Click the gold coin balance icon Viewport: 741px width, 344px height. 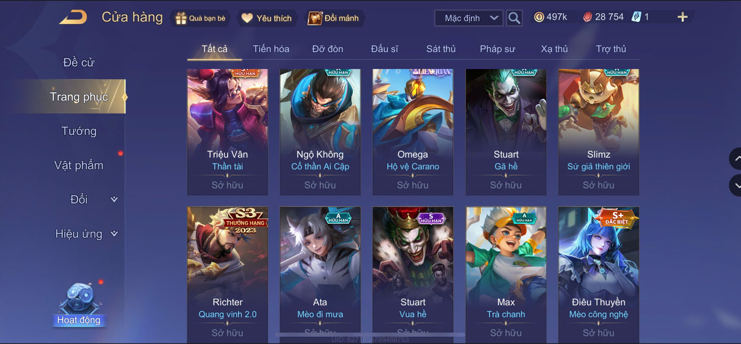point(539,17)
